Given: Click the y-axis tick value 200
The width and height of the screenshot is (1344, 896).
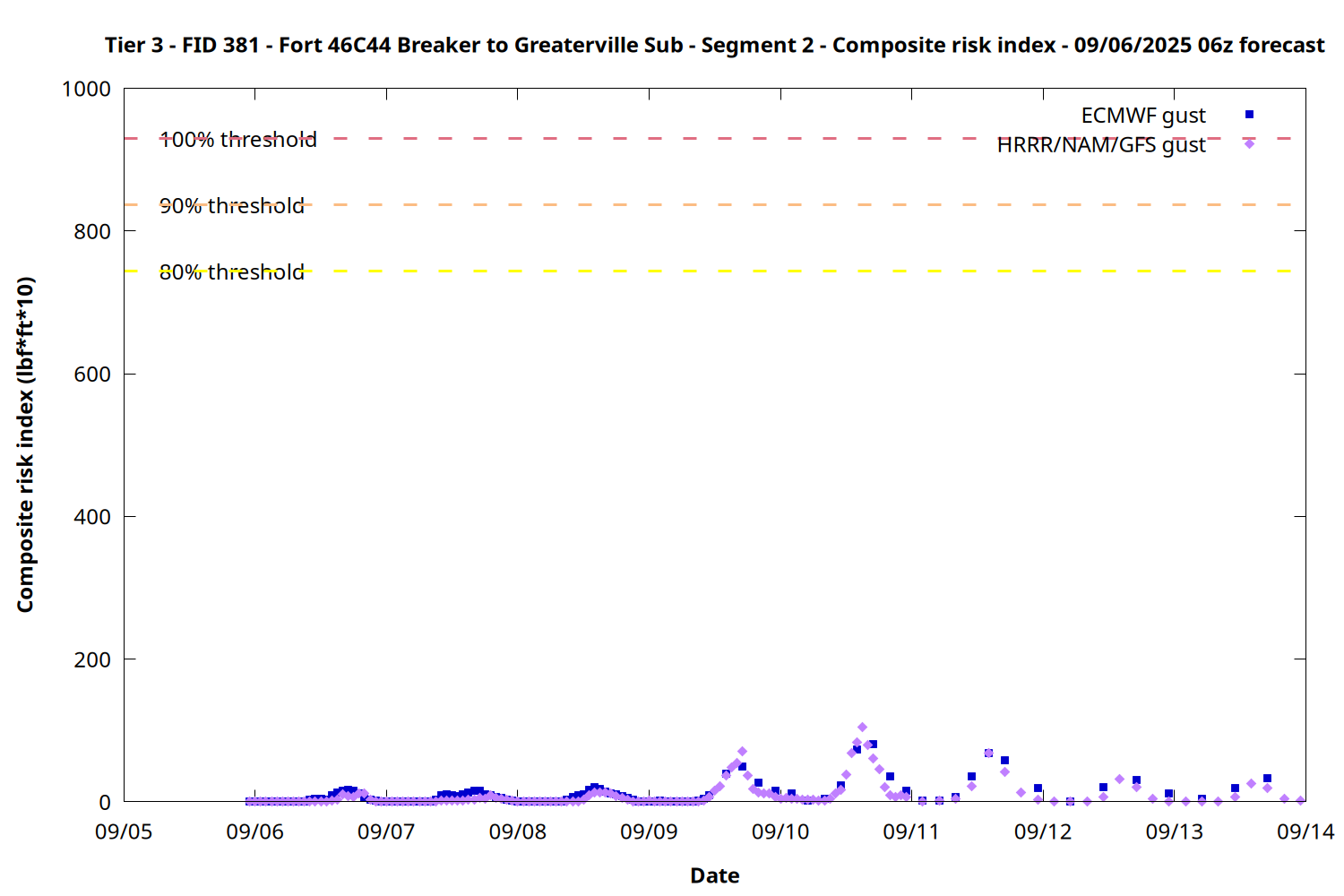Looking at the screenshot, I should (x=92, y=659).
